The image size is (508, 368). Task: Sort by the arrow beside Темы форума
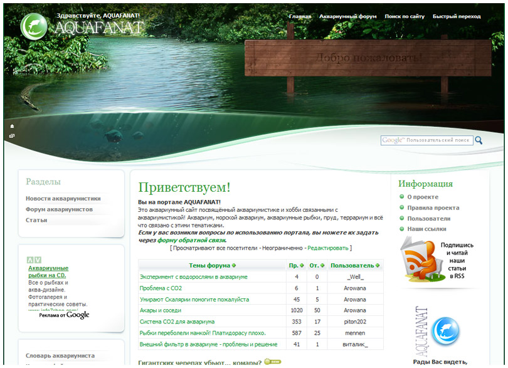(234, 266)
